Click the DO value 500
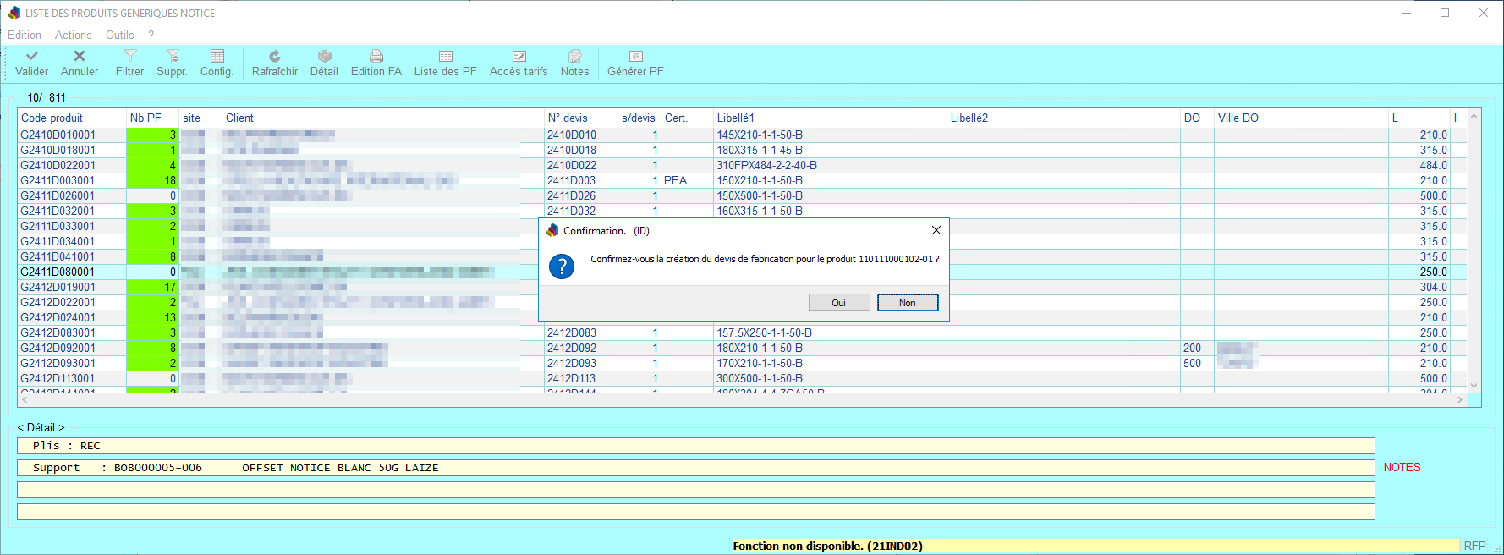 (1193, 363)
